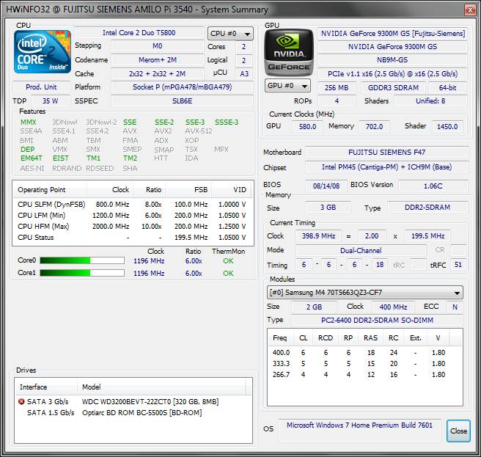Screen dimensions: 481x457
Task: Click the GPU clock value 580.0
Action: pos(307,126)
